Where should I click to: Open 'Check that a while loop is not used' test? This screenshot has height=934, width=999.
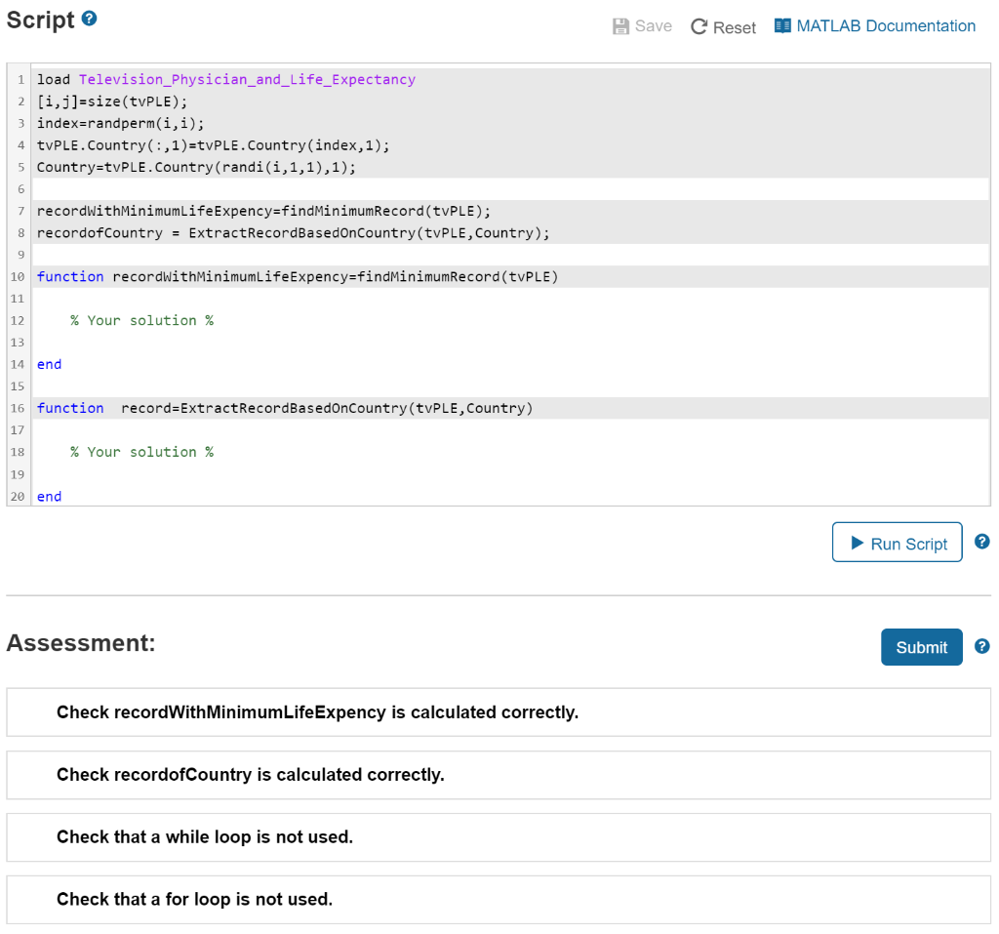[499, 837]
